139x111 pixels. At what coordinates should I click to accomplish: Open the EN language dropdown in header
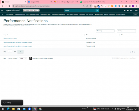tap(132, 11)
